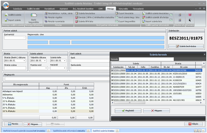Open the Ajánlatok ribbon tab
Screen dimensions: 207x133
[x=64, y=9]
